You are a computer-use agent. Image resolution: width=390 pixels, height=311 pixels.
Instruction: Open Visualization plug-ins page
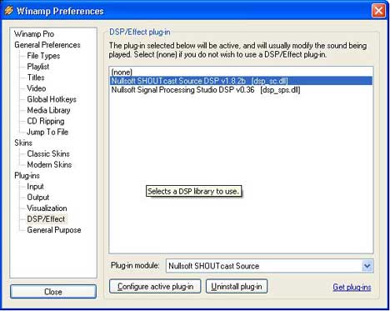tap(47, 208)
